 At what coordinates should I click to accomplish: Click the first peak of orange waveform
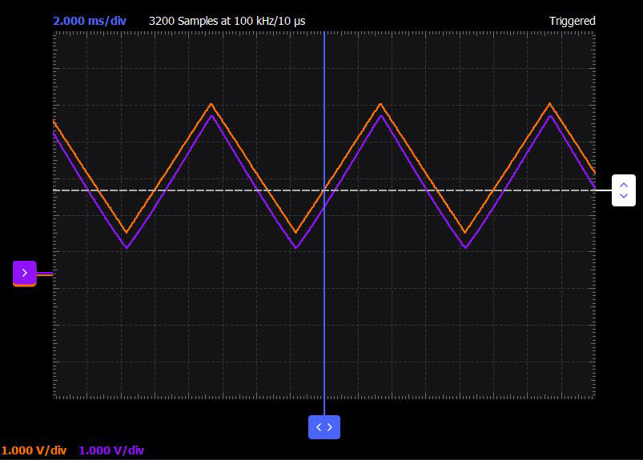tap(211, 104)
